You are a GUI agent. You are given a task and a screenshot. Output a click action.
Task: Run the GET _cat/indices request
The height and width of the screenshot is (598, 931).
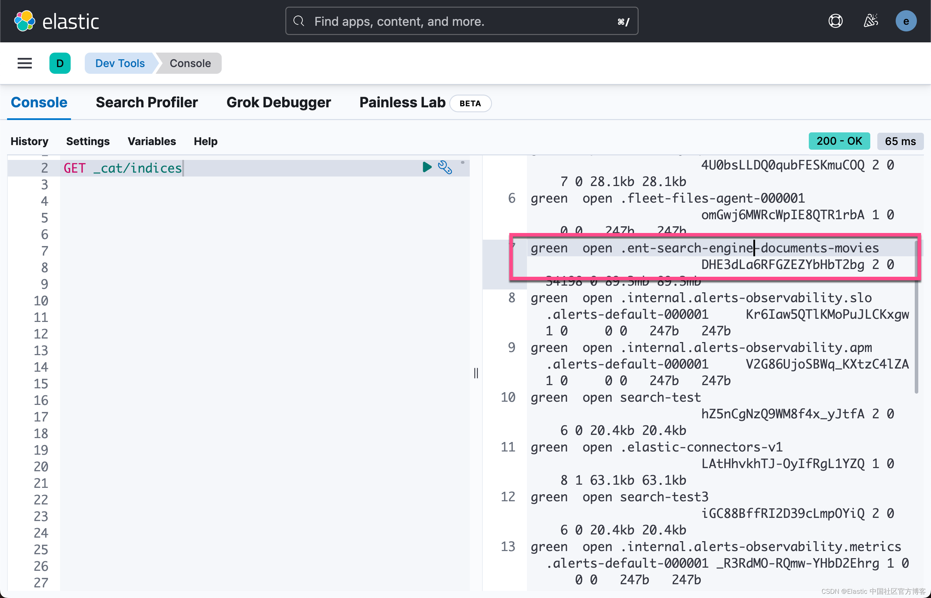427,167
